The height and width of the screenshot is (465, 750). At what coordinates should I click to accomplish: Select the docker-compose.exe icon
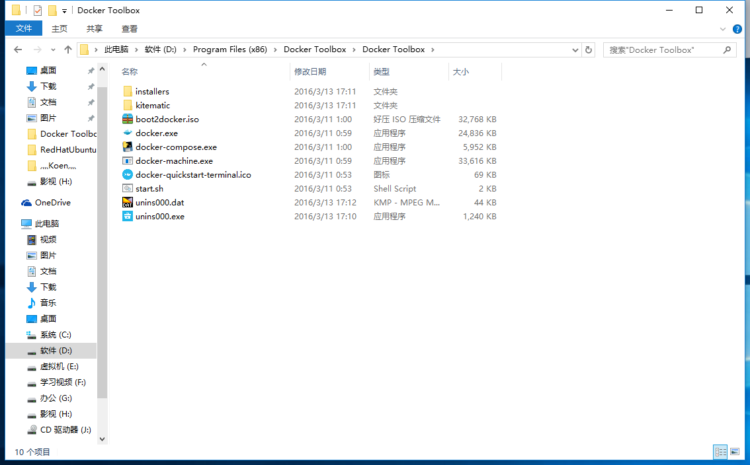[x=128, y=147]
